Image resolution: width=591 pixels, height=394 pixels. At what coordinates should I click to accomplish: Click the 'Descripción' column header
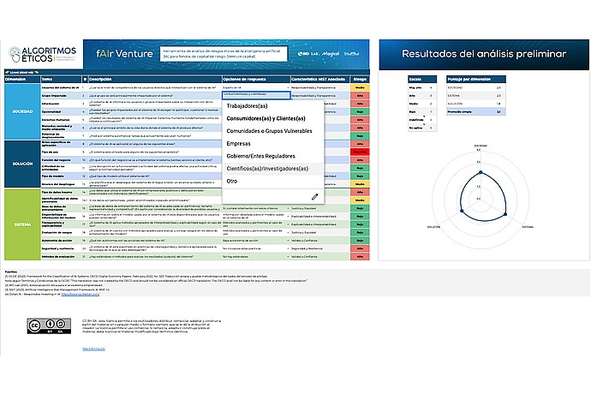pos(155,79)
